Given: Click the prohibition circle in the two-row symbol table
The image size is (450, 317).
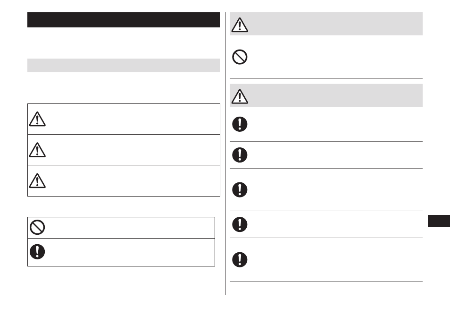Looking at the screenshot, I should tap(37, 227).
